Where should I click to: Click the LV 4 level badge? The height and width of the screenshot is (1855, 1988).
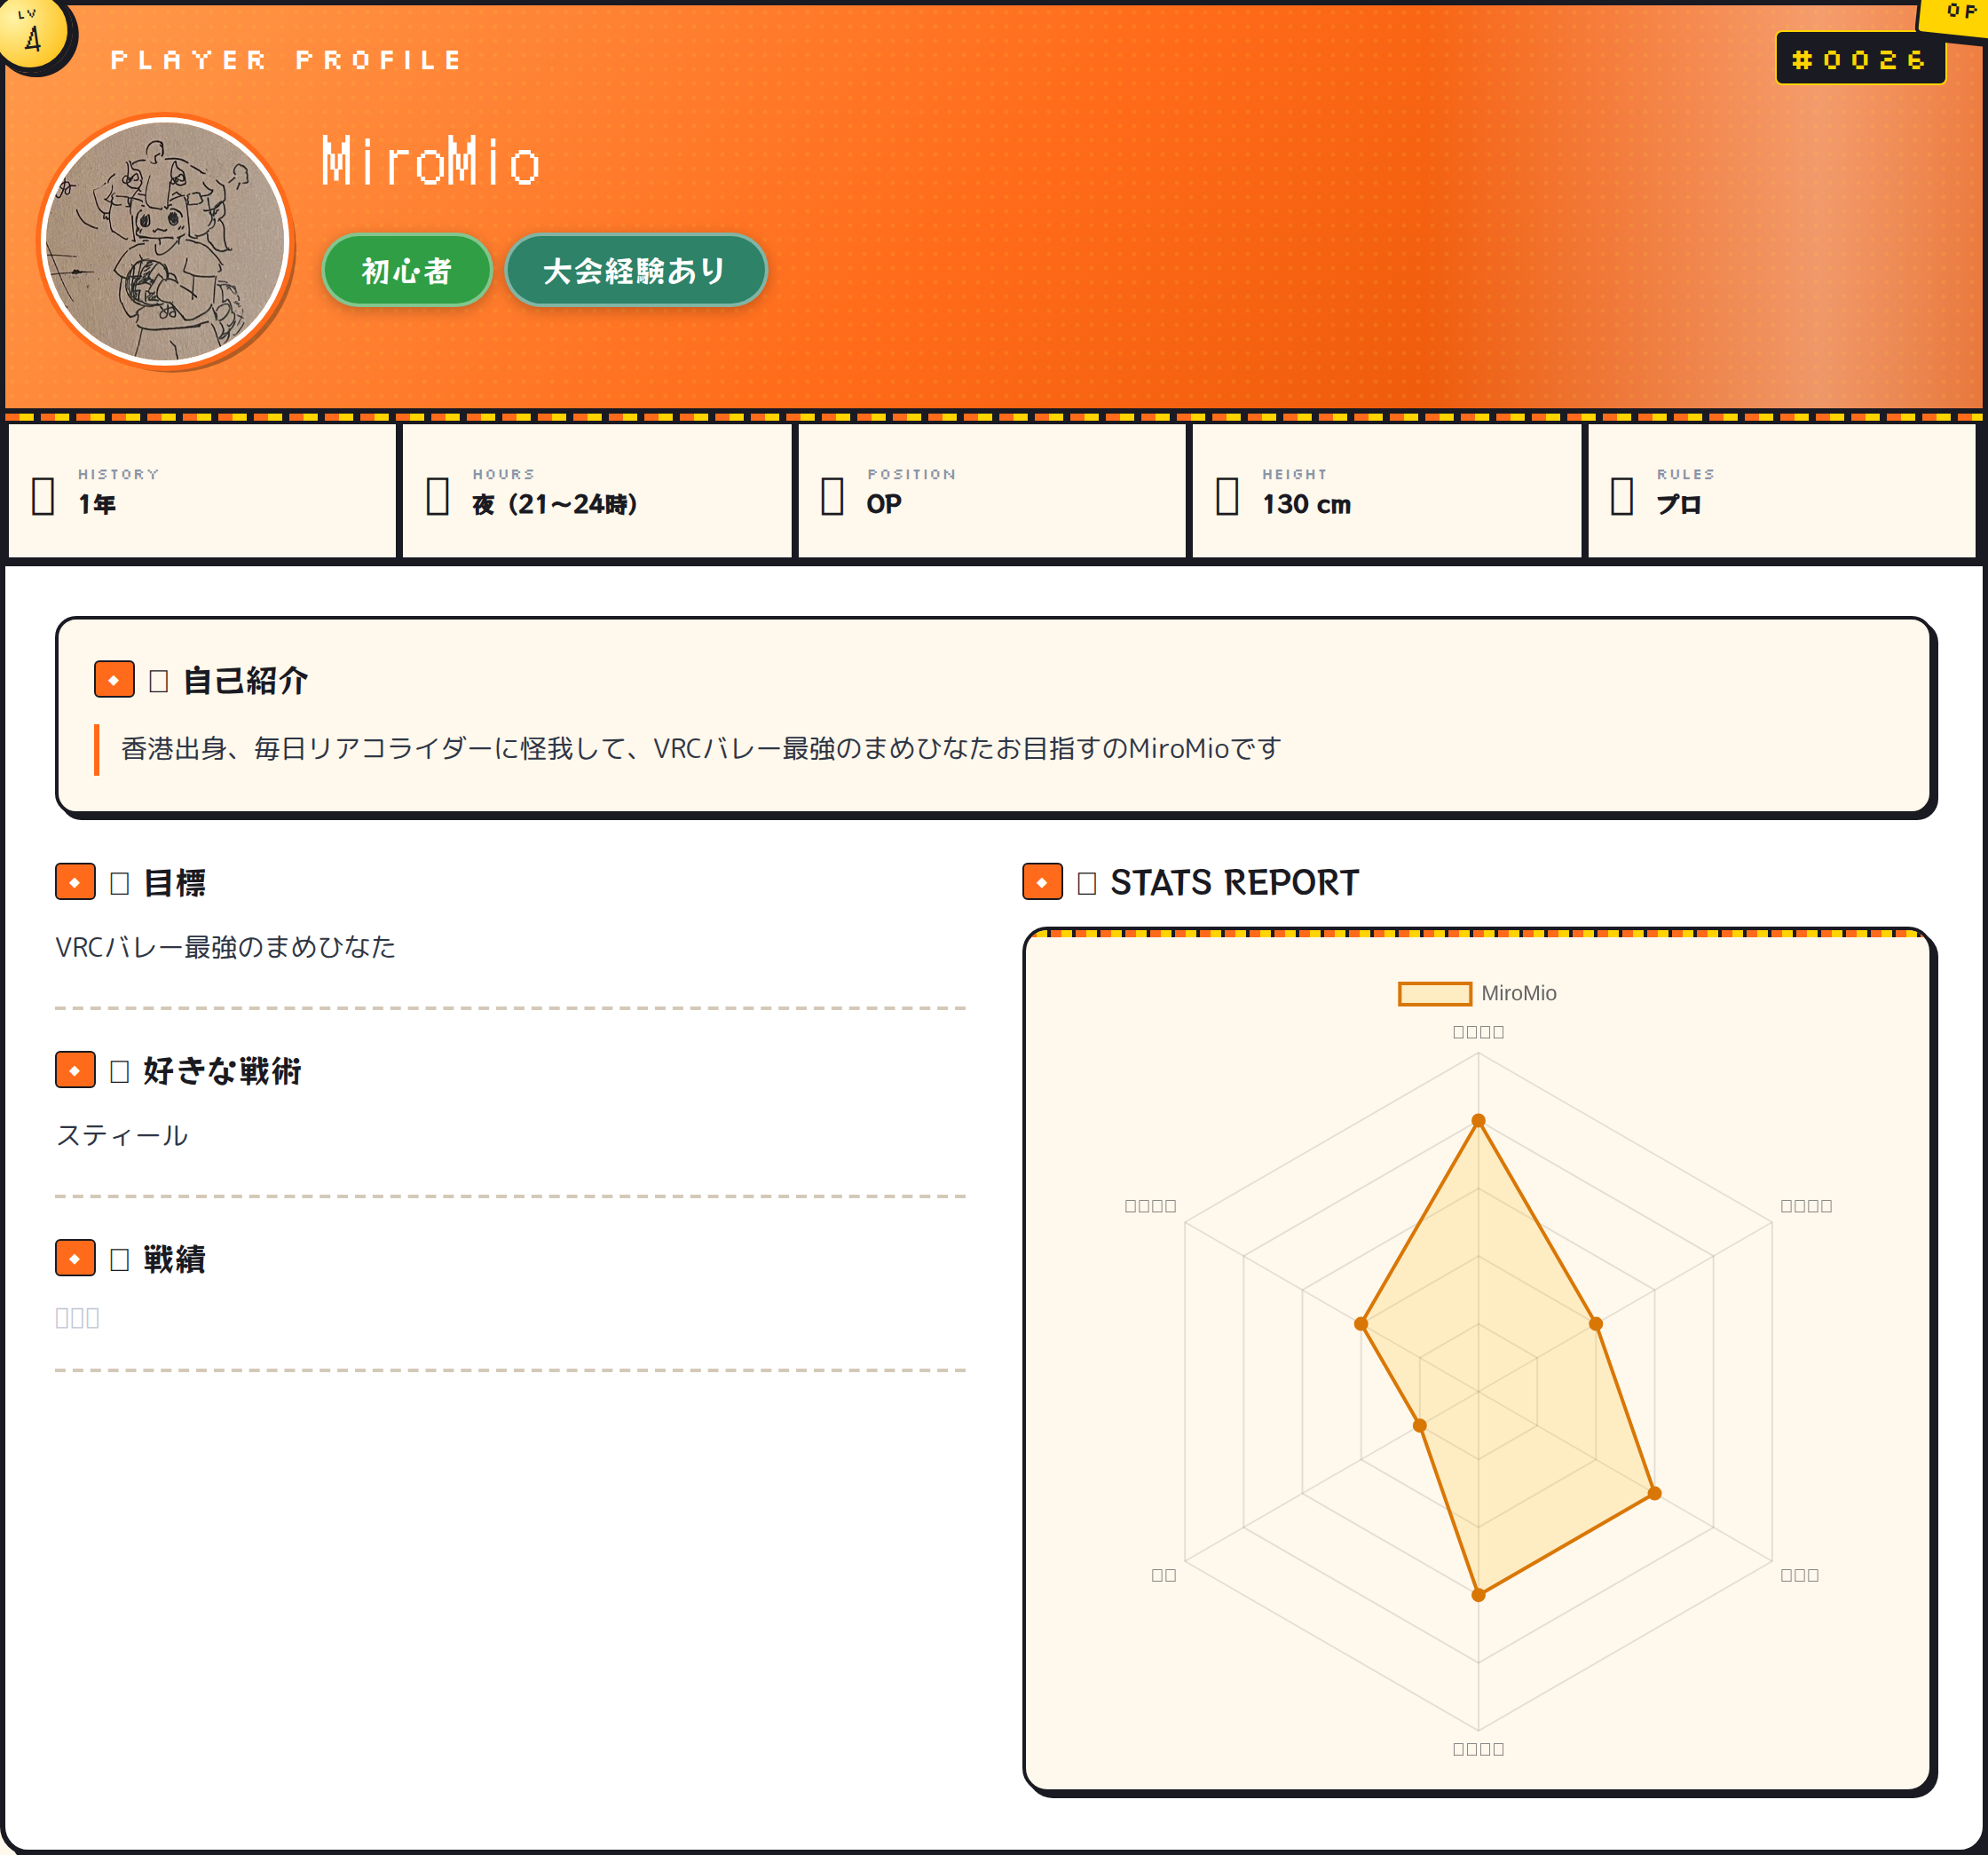pyautogui.click(x=32, y=33)
